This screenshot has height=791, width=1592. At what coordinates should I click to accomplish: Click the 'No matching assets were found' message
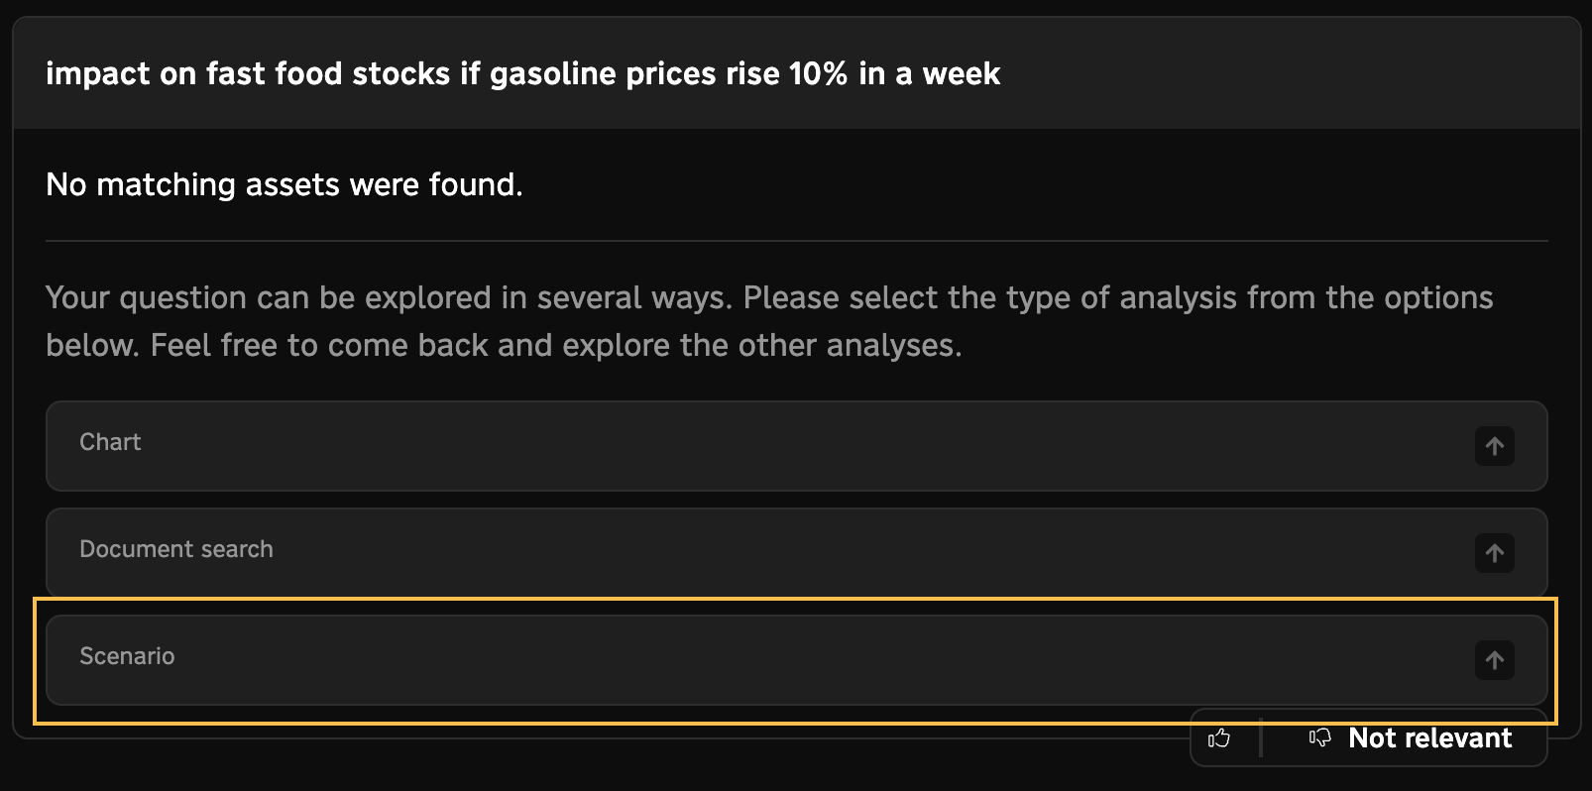284,184
